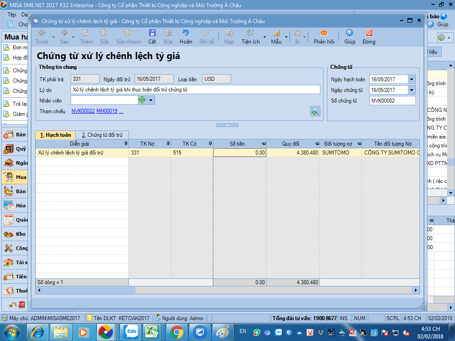This screenshot has width=455, height=341.
Task: Open the Tệp menu in main window
Action: [12, 15]
